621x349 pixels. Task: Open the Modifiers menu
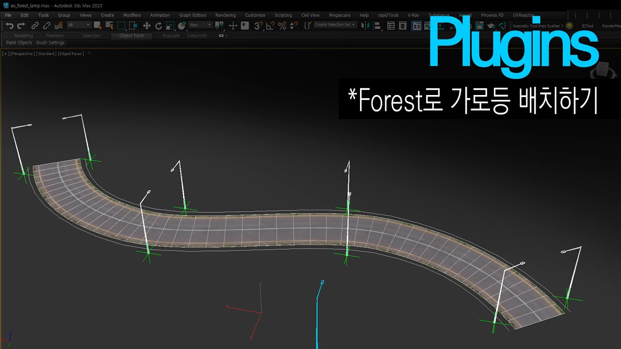[132, 15]
